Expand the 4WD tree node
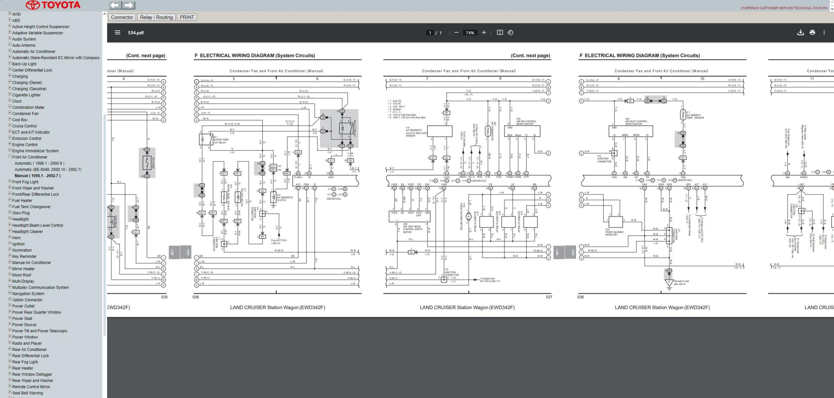This screenshot has height=398, width=834. tap(10, 14)
